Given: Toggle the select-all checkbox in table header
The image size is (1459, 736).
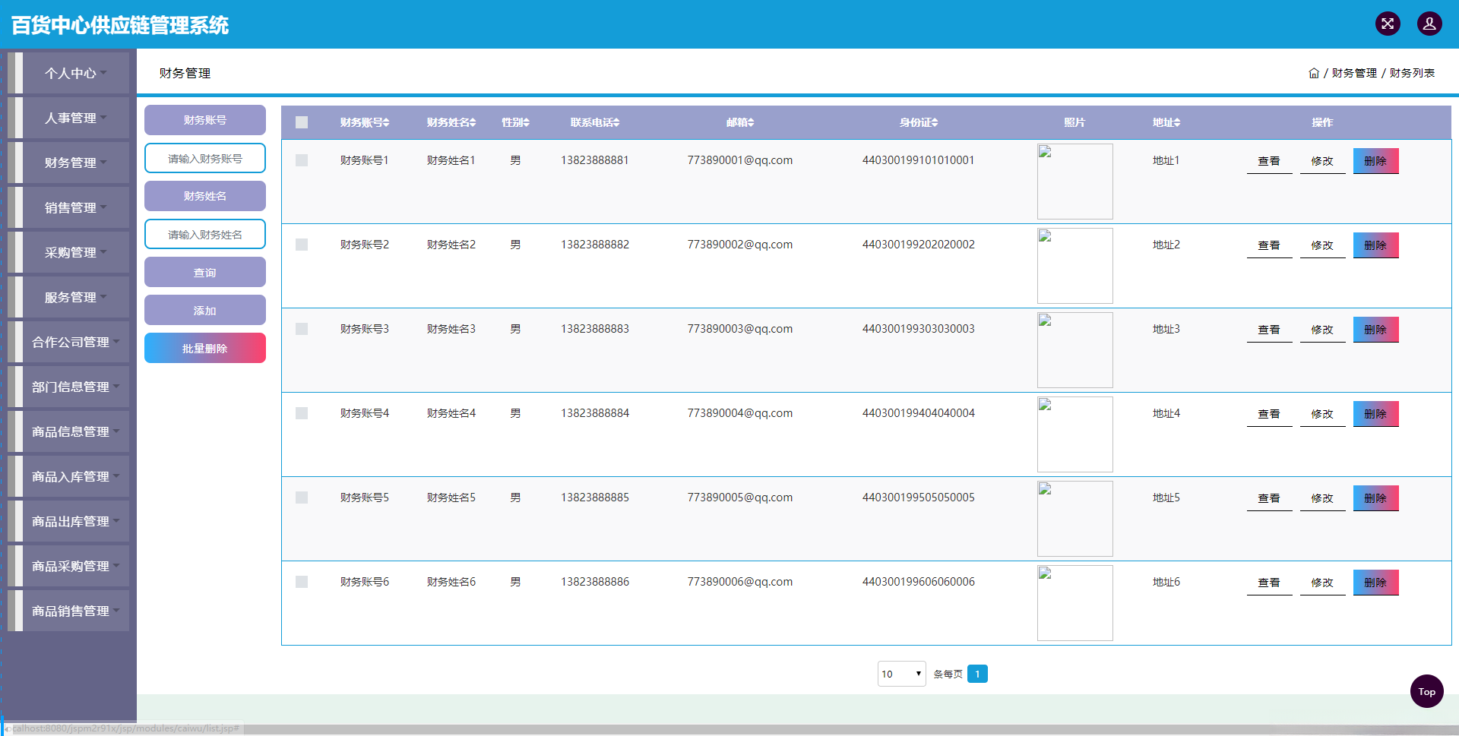Looking at the screenshot, I should [302, 122].
